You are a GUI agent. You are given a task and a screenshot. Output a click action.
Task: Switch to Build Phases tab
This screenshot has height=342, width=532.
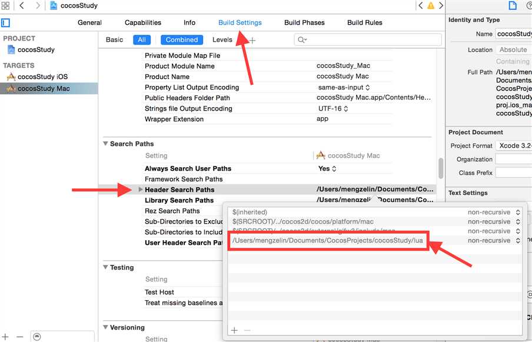[304, 23]
